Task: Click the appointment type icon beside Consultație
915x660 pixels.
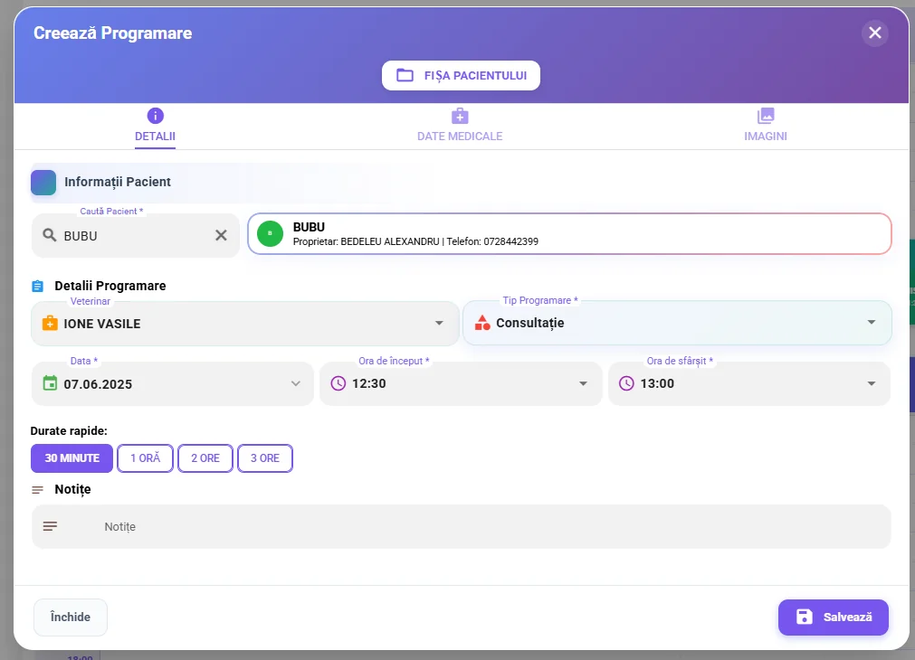Action: (482, 323)
